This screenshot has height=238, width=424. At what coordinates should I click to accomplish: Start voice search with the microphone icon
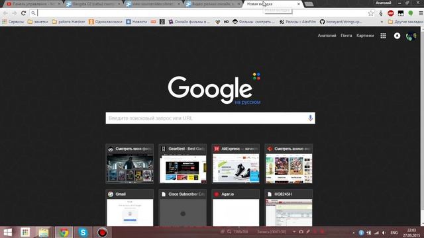click(310, 118)
